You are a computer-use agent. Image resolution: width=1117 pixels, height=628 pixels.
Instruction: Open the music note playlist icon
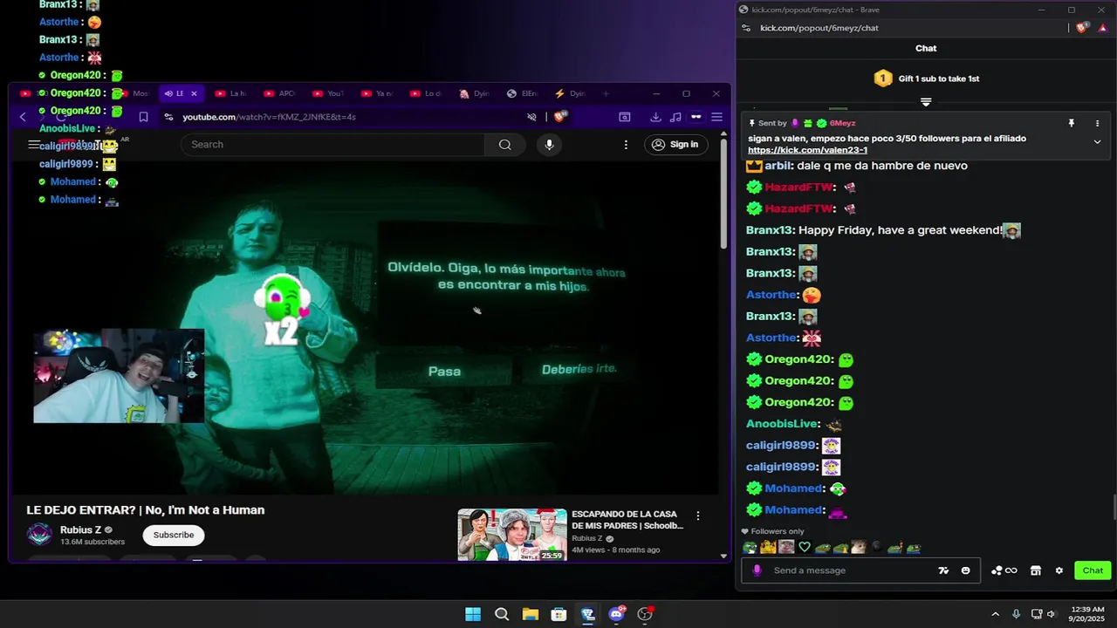click(675, 117)
